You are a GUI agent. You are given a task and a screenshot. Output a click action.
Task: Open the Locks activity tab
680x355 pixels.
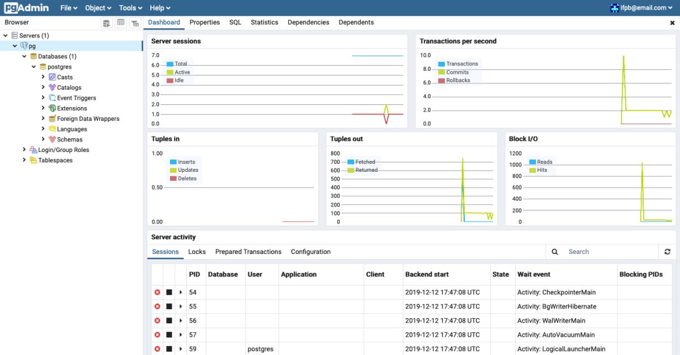pos(197,252)
